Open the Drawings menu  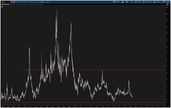(147, 2)
